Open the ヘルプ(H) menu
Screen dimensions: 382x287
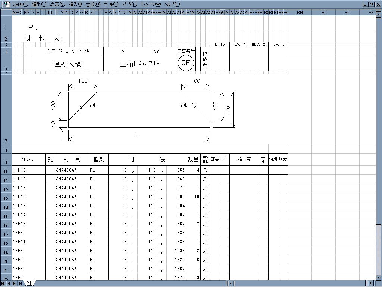[x=172, y=4]
